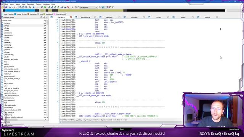
Task: Select the init_cacheinfo function
Action: pos(8,83)
